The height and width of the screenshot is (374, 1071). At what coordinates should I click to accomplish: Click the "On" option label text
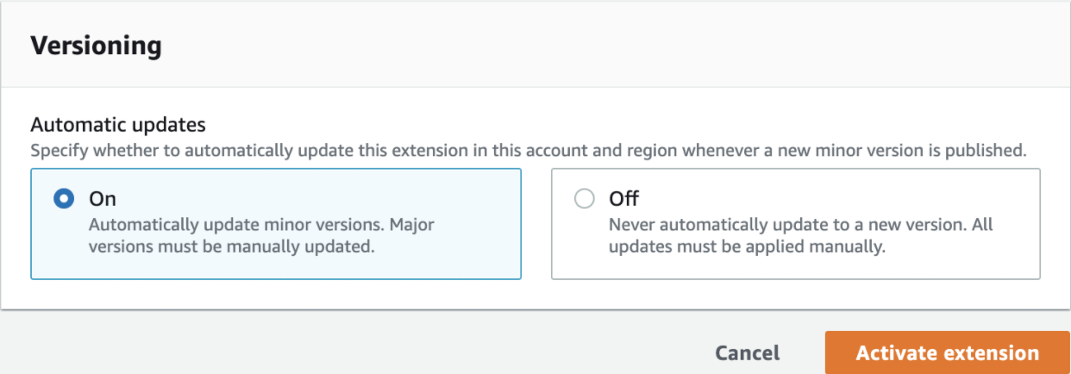[103, 199]
